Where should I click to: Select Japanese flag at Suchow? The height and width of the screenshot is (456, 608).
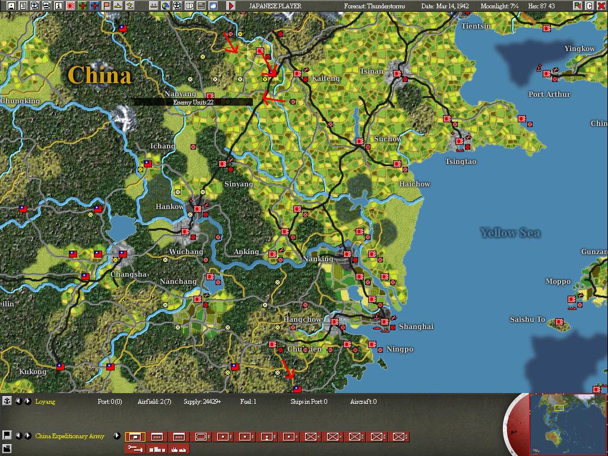coord(359,141)
